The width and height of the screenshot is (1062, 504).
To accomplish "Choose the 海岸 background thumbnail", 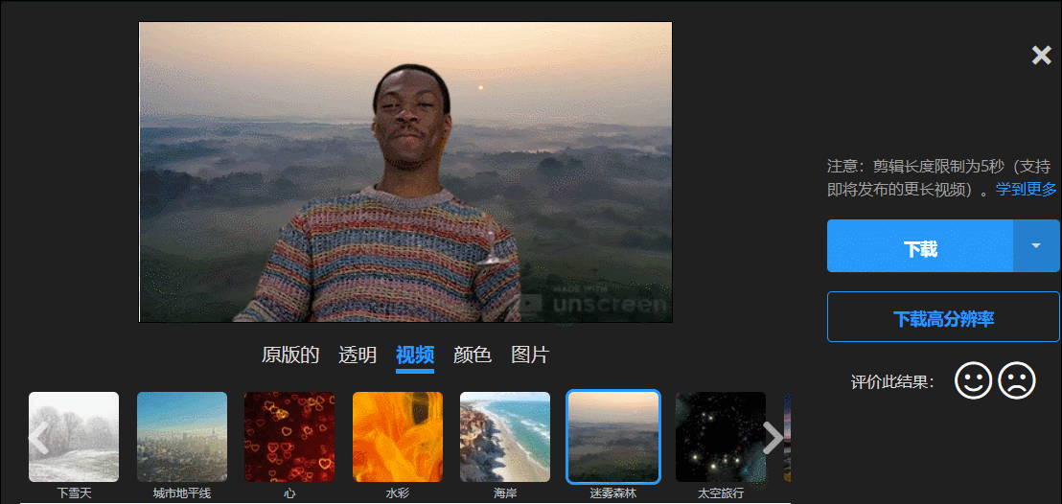I will coord(505,437).
